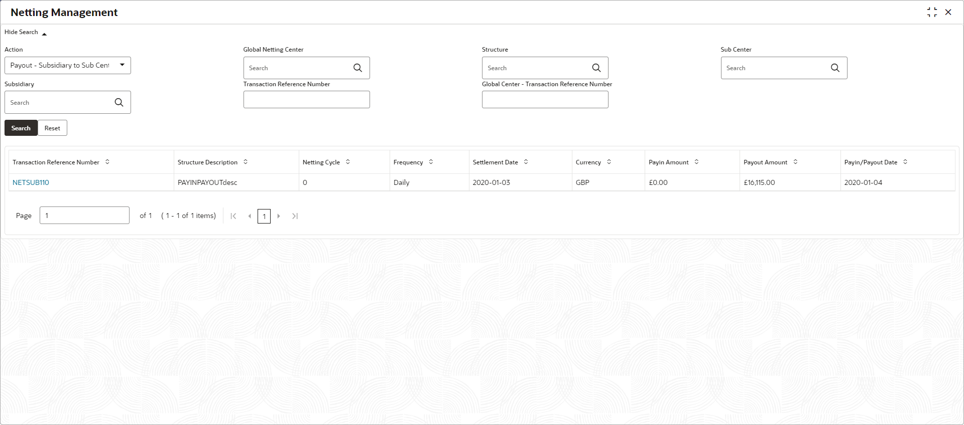Viewport: 964px width, 425px height.
Task: Click the Subsidiary field magnifier icon
Action: (x=119, y=102)
